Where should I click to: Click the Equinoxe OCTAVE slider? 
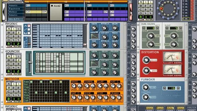pos(30,62)
